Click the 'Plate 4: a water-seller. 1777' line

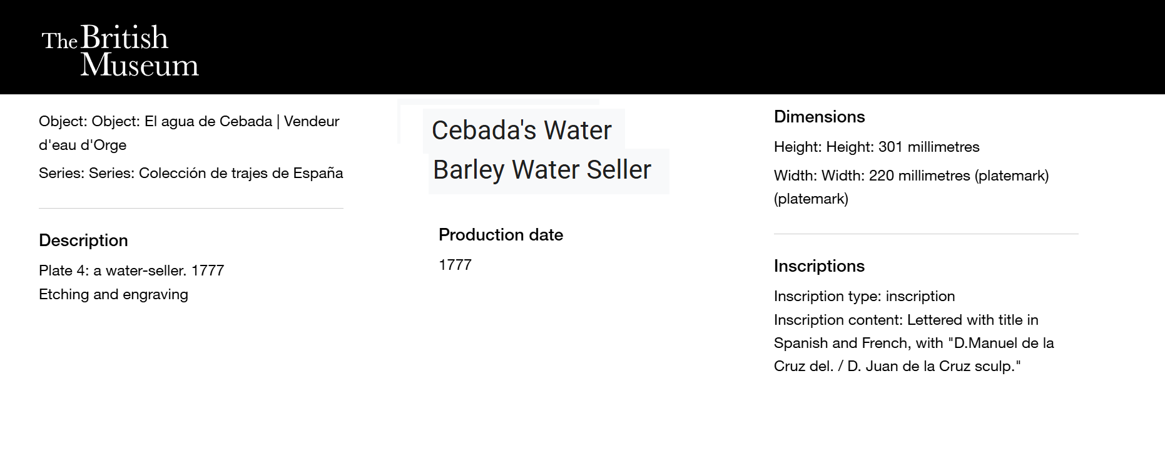coord(131,270)
